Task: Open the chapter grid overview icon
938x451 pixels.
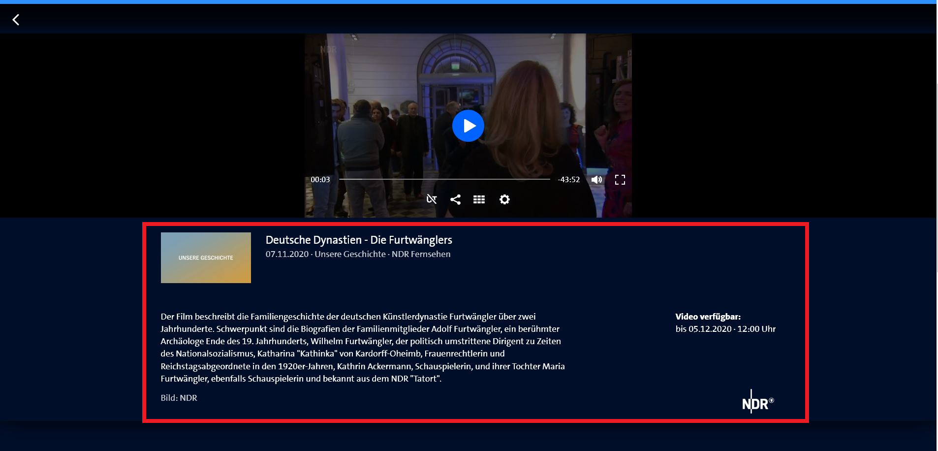Action: [479, 199]
